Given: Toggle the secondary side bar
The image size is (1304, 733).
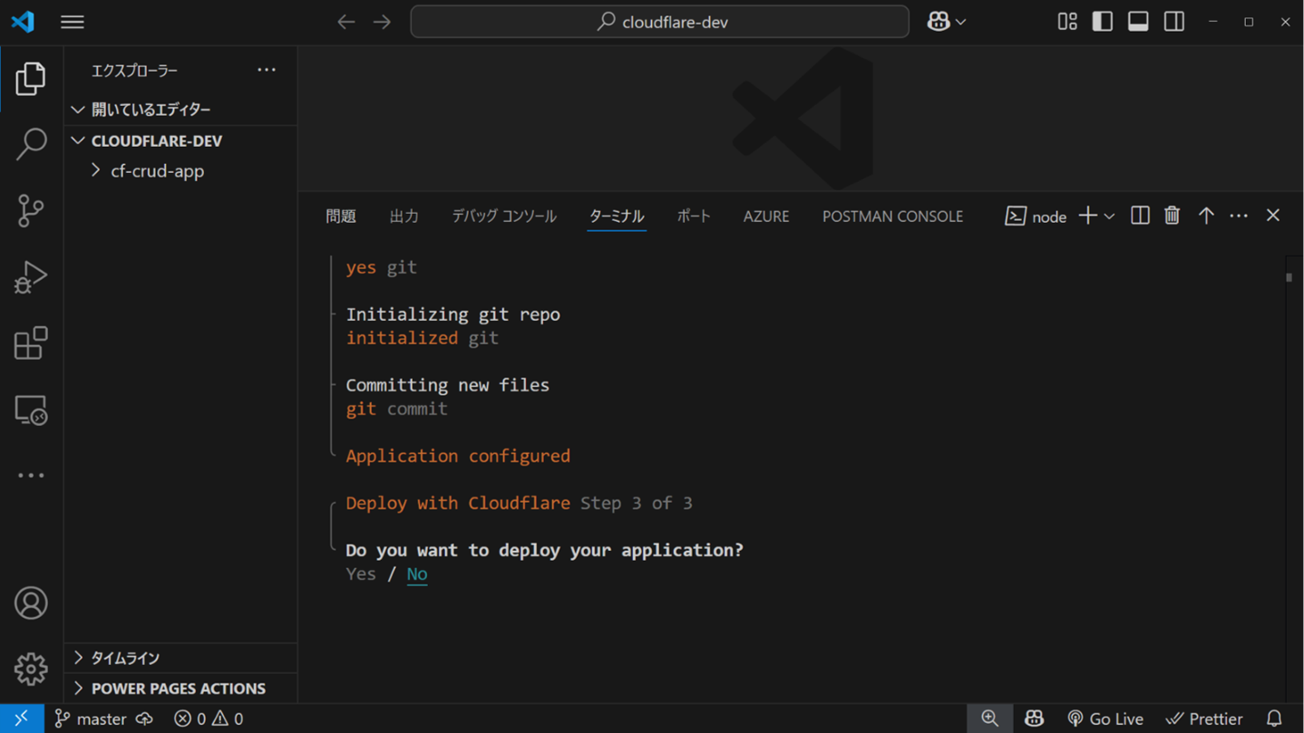Looking at the screenshot, I should coord(1174,22).
